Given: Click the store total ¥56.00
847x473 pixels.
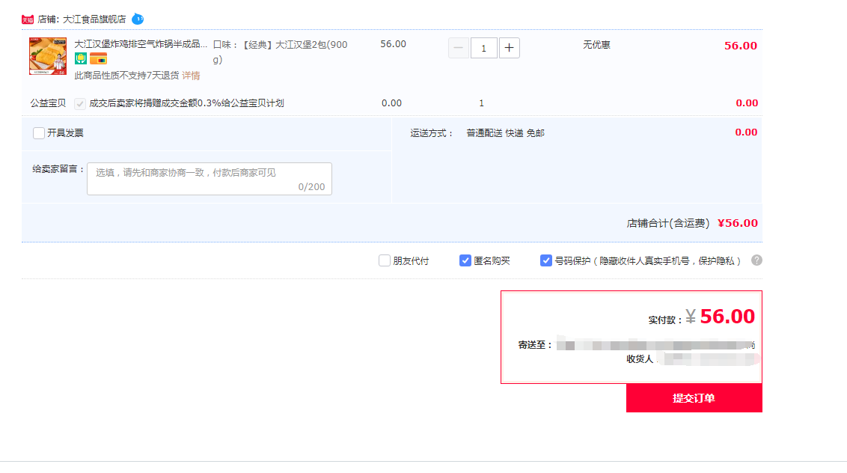Looking at the screenshot, I should pos(737,223).
